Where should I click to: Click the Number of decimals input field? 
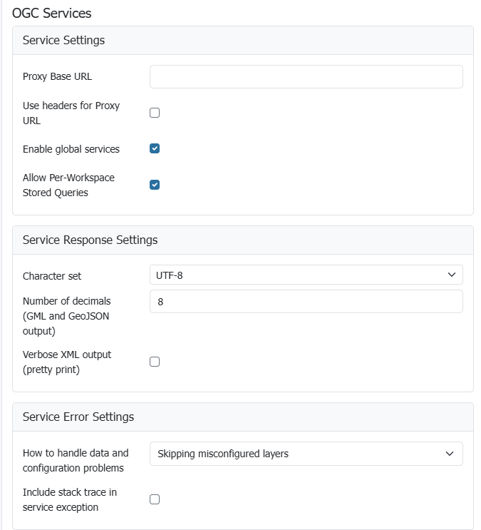tap(306, 302)
